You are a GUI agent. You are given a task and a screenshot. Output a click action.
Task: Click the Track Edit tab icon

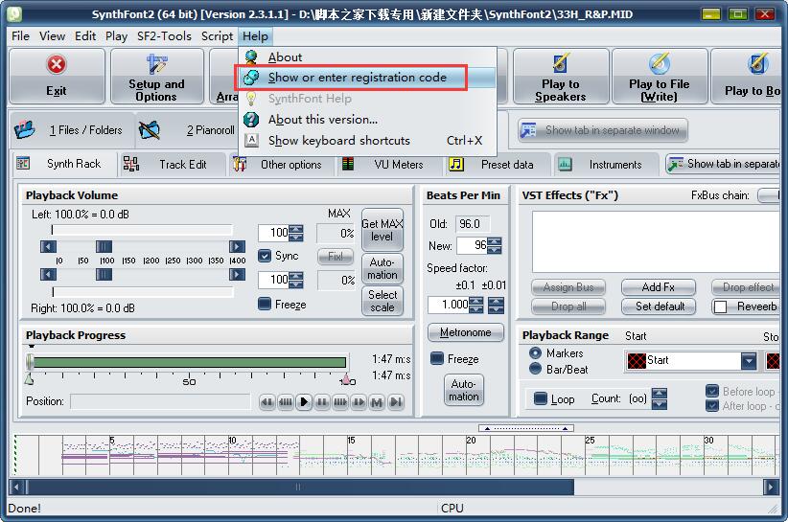tap(131, 164)
